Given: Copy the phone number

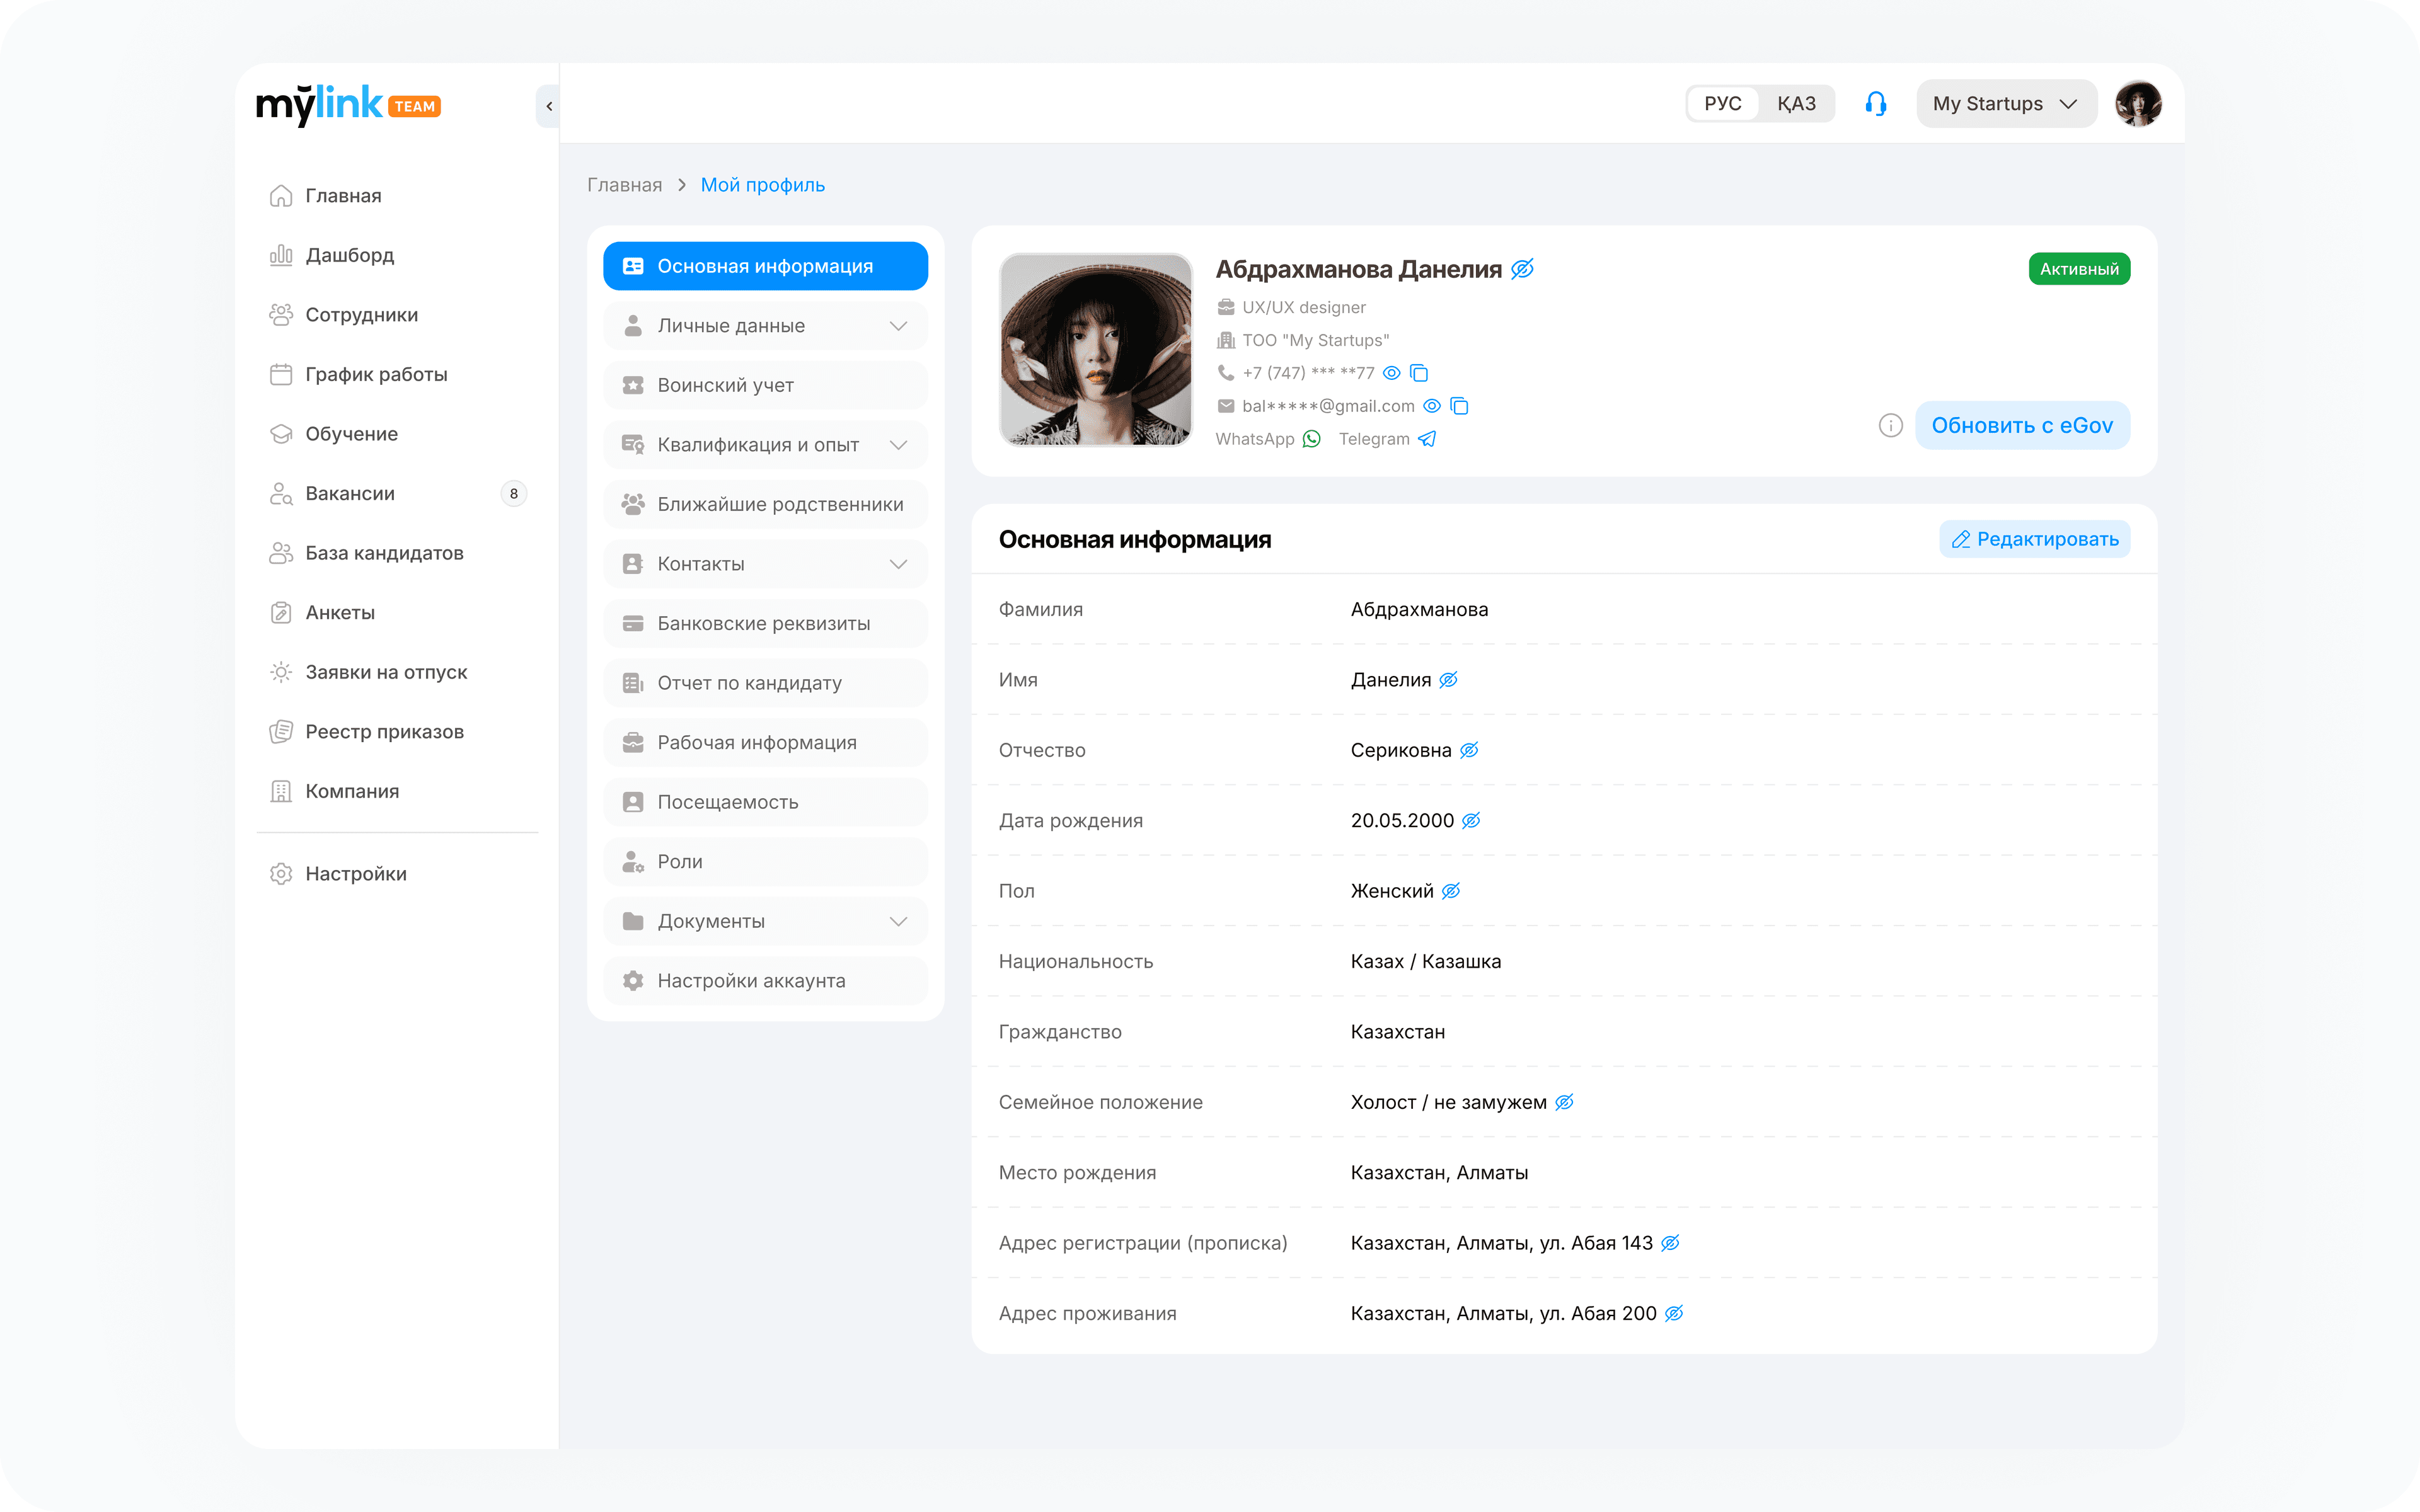Looking at the screenshot, I should (1419, 373).
